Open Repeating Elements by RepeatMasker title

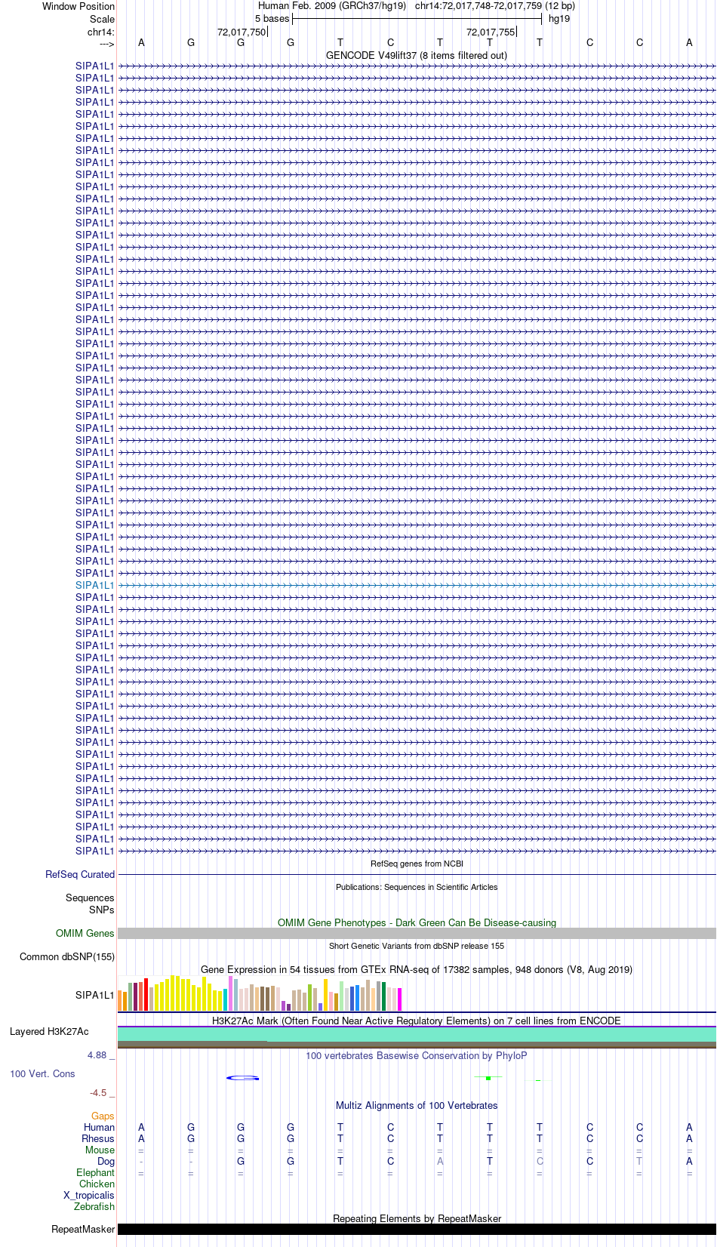[417, 1218]
